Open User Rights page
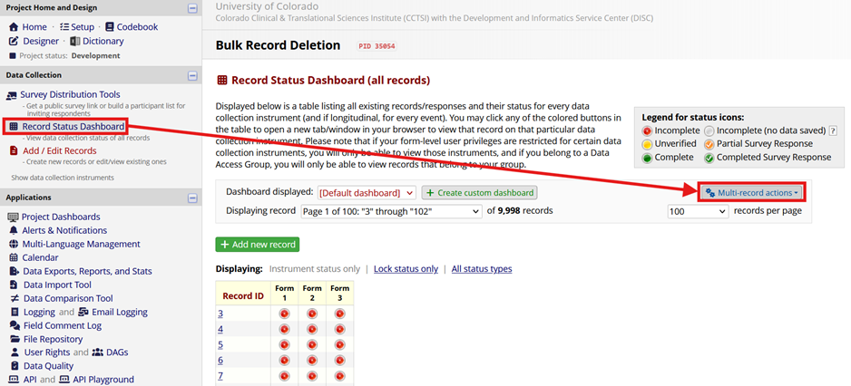Screen dimensions: 851x386 (x=46, y=352)
